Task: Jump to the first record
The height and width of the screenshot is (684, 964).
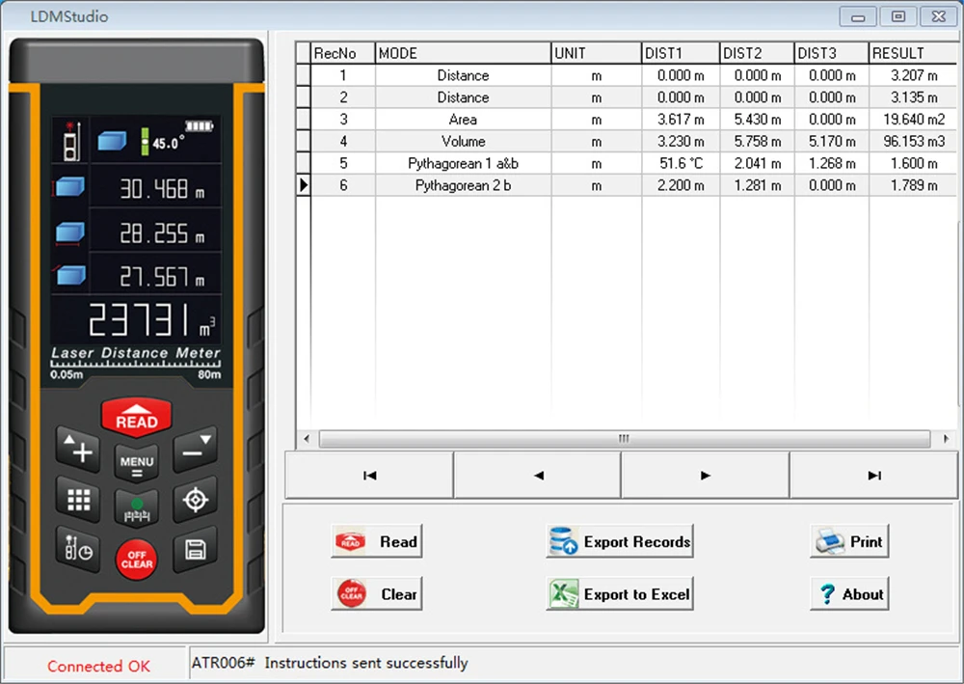Action: (x=369, y=475)
